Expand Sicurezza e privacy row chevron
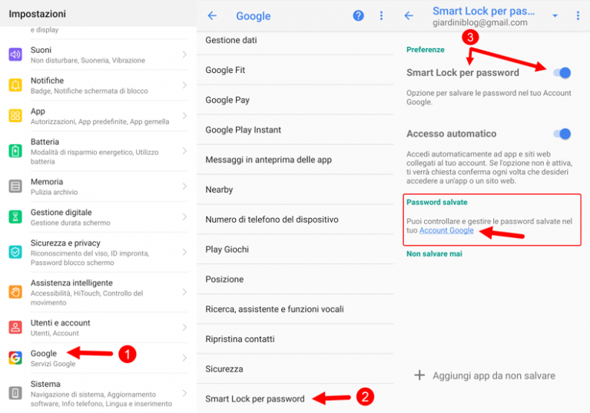The image size is (590, 413). pos(184,252)
